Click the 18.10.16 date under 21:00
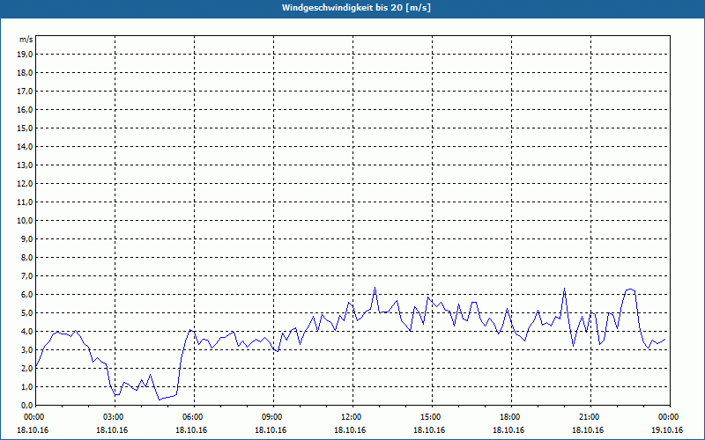This screenshot has height=440, width=705. point(588,429)
